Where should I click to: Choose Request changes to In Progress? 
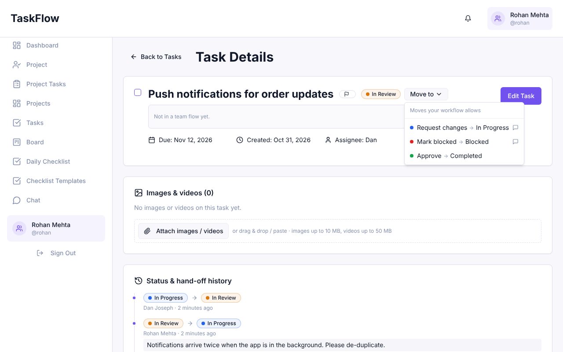coord(464,128)
